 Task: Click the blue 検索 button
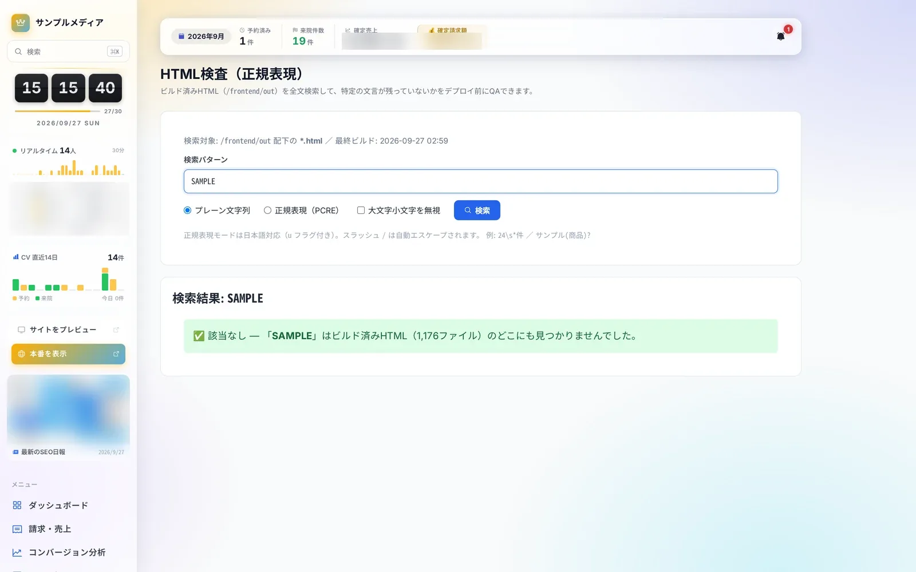[x=477, y=210]
